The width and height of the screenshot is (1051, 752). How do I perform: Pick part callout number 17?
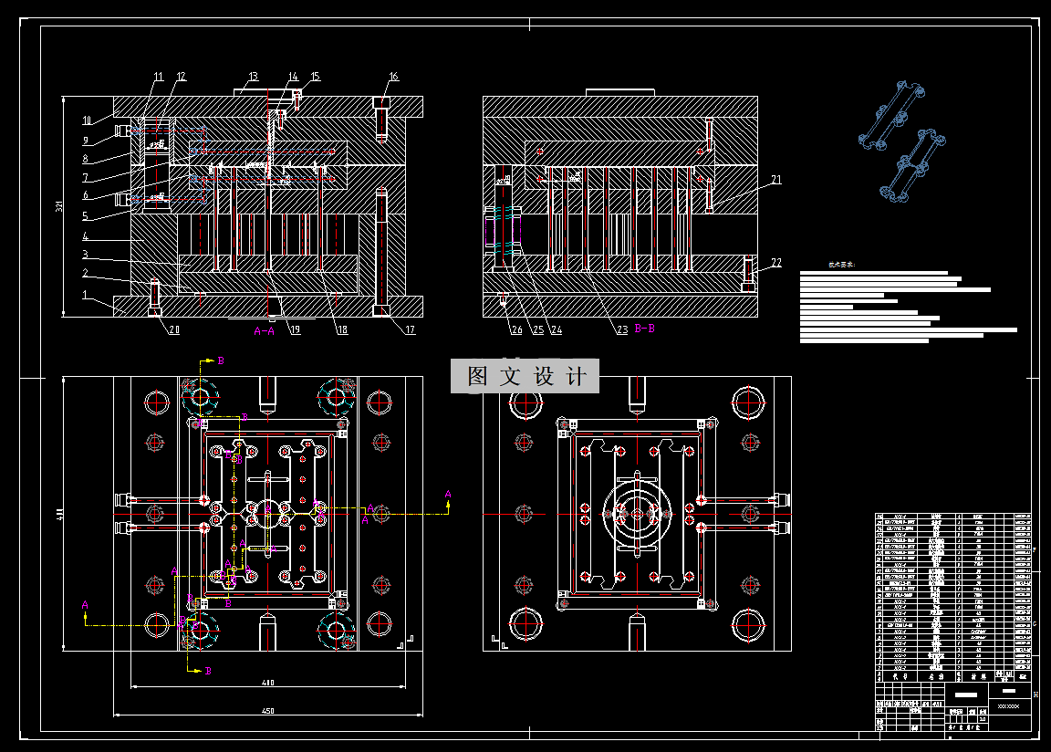(411, 329)
